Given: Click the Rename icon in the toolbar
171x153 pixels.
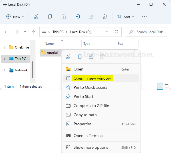Looking at the screenshot, I should pyautogui.click(x=77, y=17).
